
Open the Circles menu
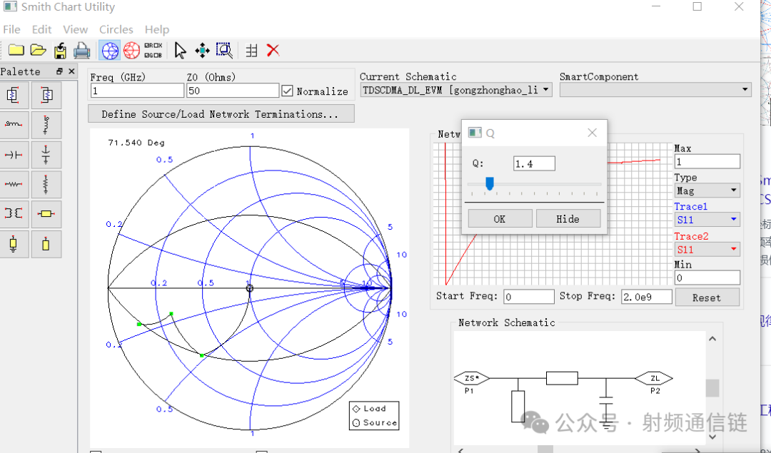click(x=116, y=29)
